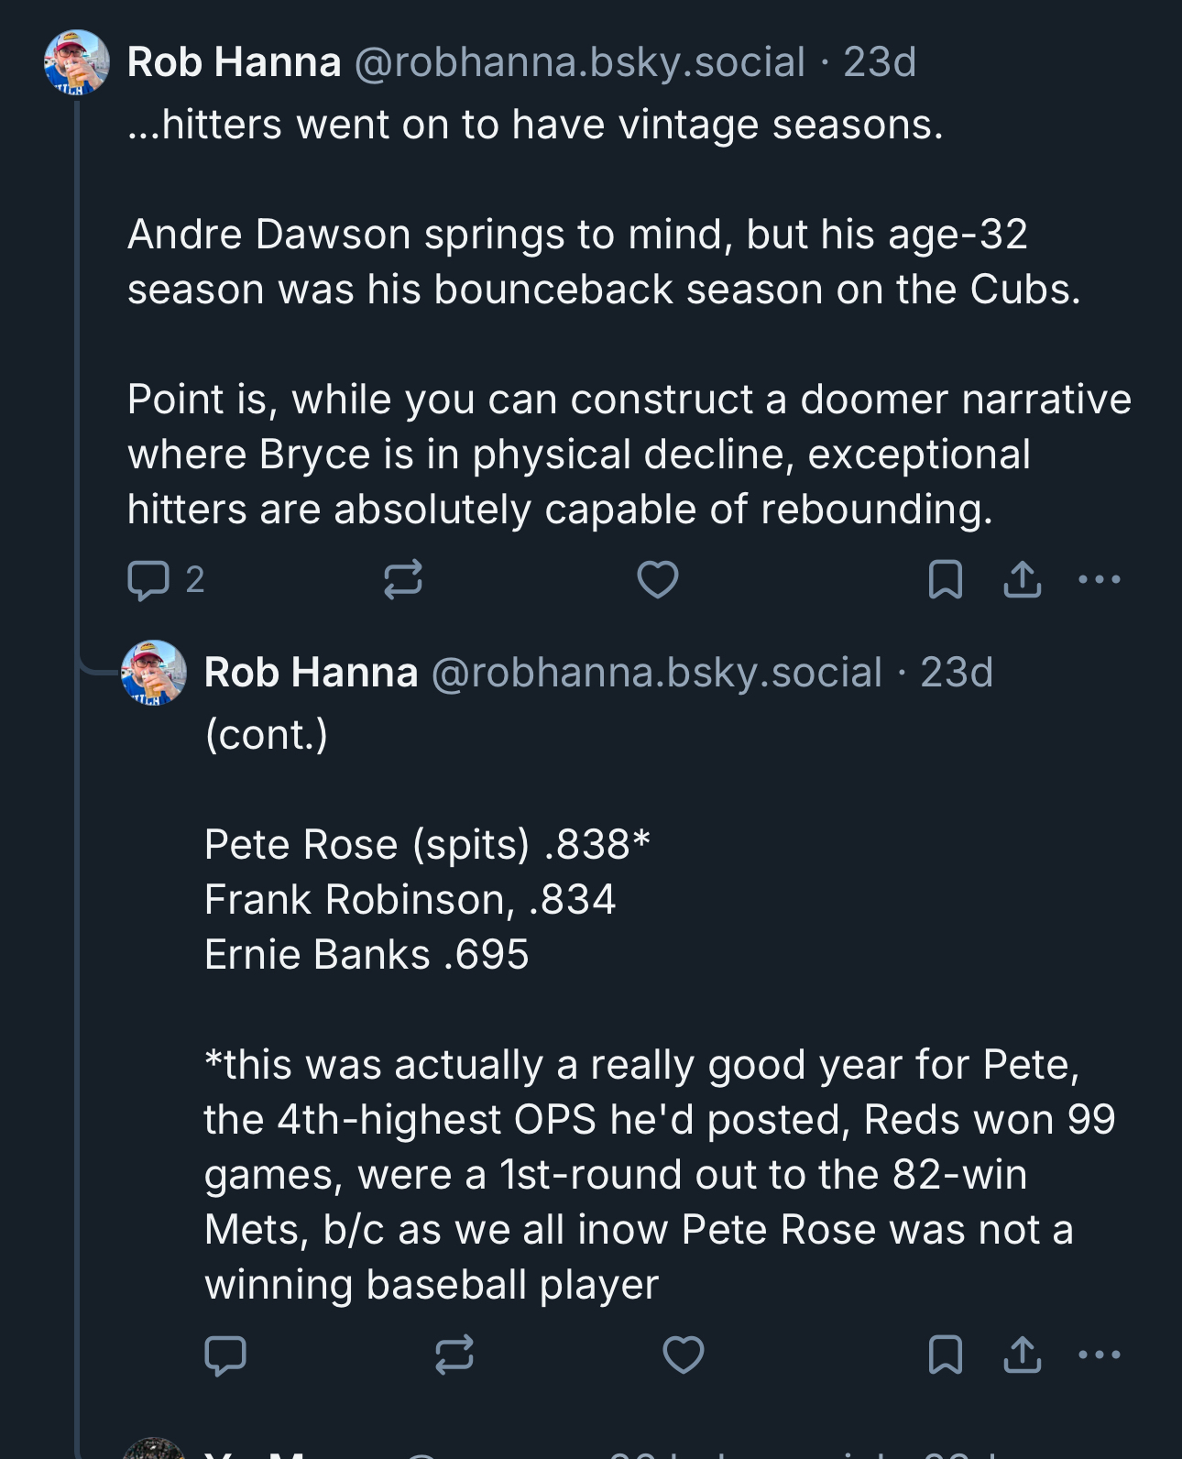Click Rob Hanna's avatar on reply post
This screenshot has height=1459, width=1182.
coord(154,673)
